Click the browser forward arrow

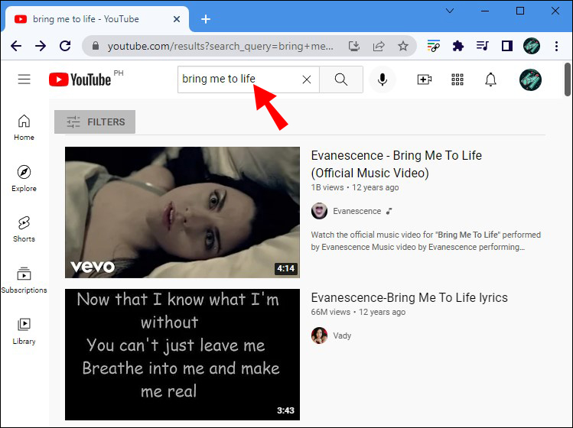pyautogui.click(x=41, y=46)
